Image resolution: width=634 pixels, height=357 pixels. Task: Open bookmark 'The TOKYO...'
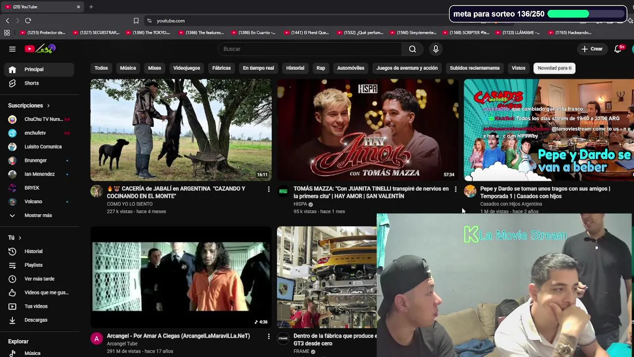pos(149,33)
